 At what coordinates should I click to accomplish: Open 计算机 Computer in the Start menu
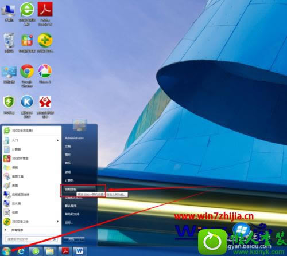click(69, 180)
